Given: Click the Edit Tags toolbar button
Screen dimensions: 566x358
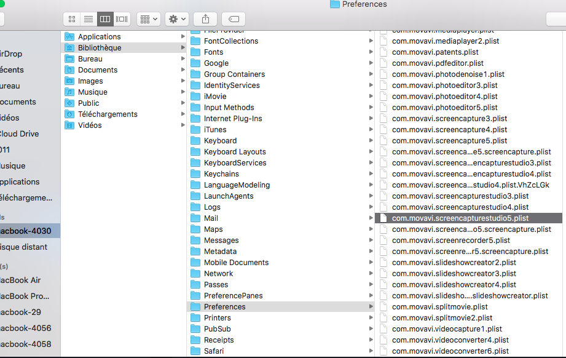Looking at the screenshot, I should pos(234,19).
